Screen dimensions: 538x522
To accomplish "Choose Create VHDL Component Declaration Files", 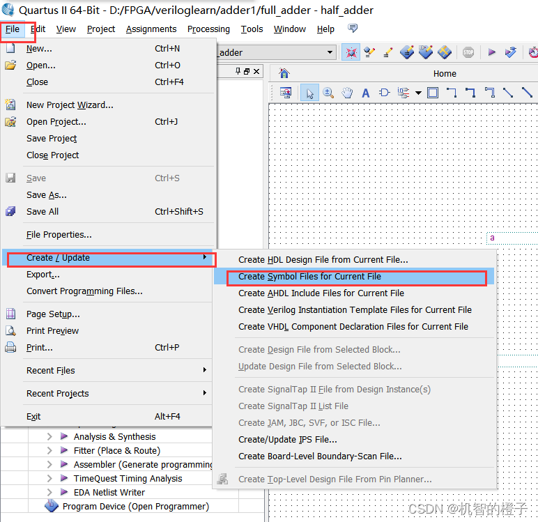I will [x=354, y=326].
